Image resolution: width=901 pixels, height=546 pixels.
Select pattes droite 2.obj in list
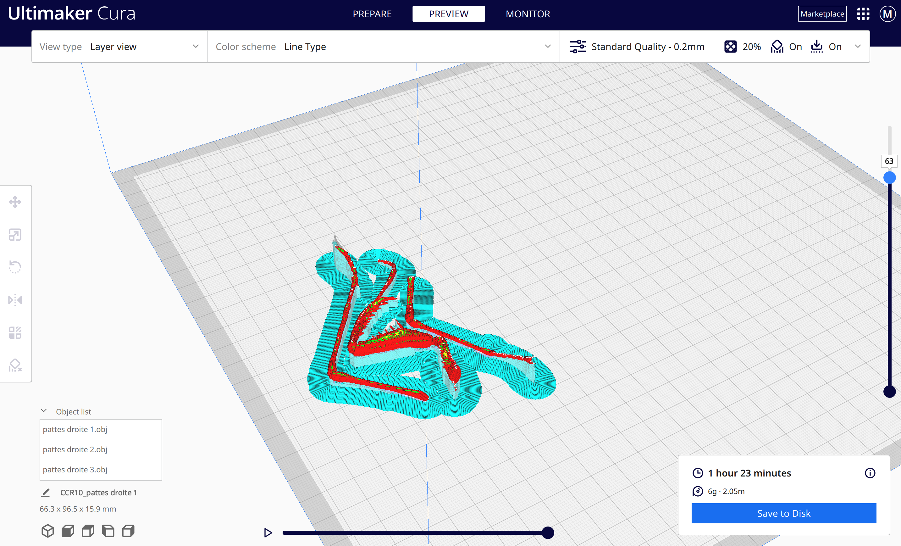101,449
